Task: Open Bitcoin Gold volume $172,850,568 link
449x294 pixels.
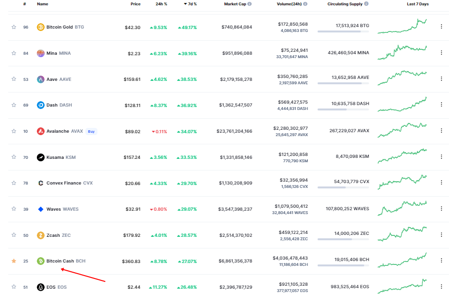Action: click(x=293, y=24)
